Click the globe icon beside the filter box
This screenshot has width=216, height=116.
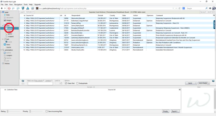pos(23,81)
